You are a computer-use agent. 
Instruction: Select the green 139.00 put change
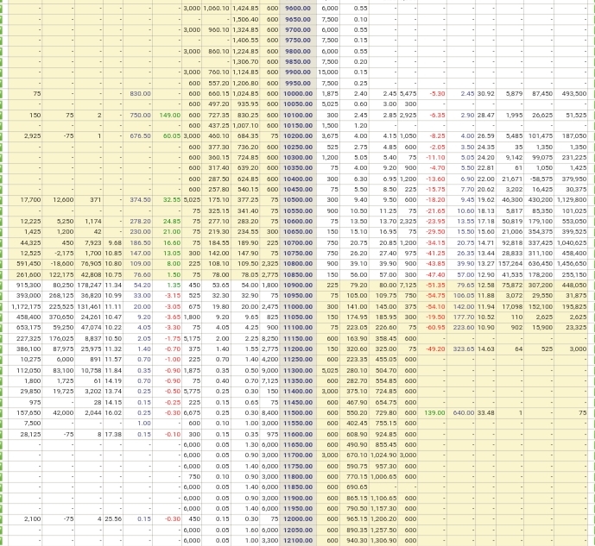[x=434, y=413]
